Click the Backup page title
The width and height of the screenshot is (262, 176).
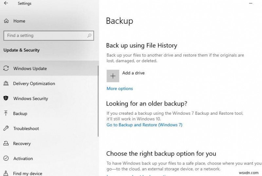pos(120,21)
